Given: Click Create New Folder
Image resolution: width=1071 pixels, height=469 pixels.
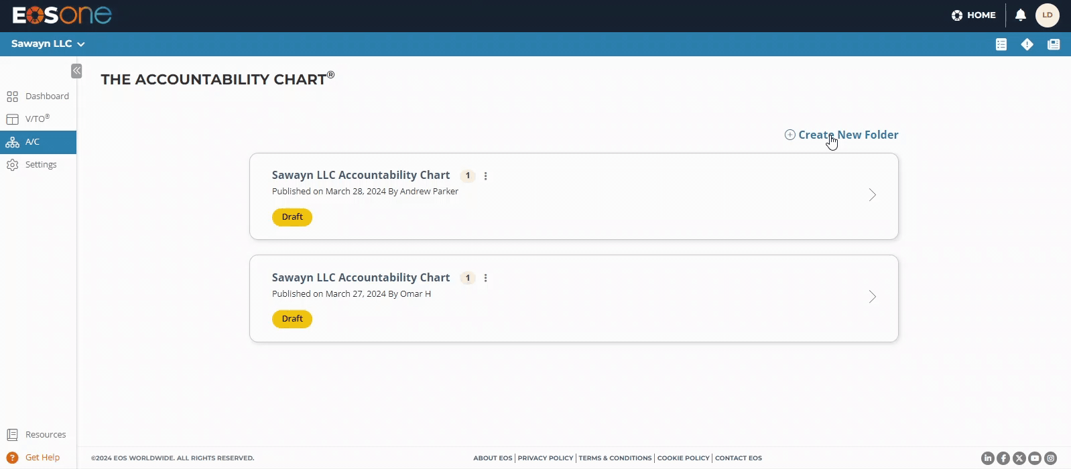Looking at the screenshot, I should (x=842, y=135).
